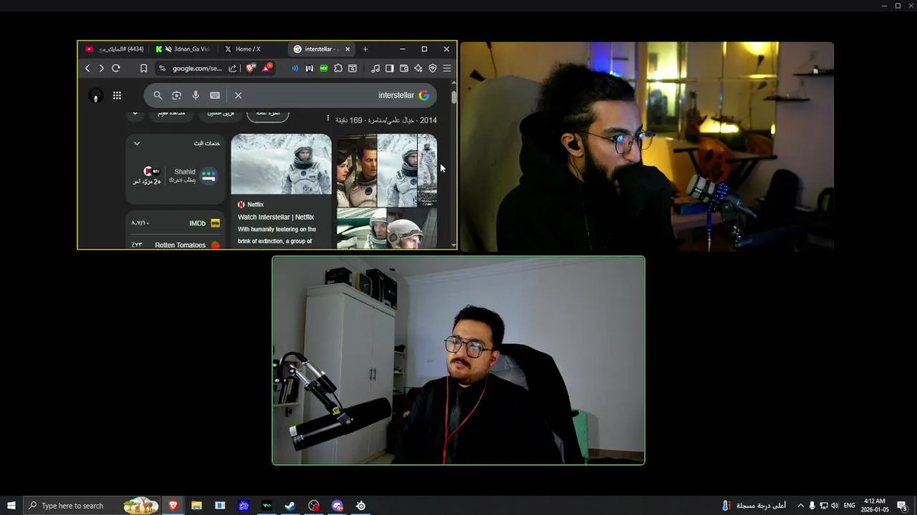Click the green extension icon in toolbar
Screen dimensions: 917x515
(x=324, y=69)
